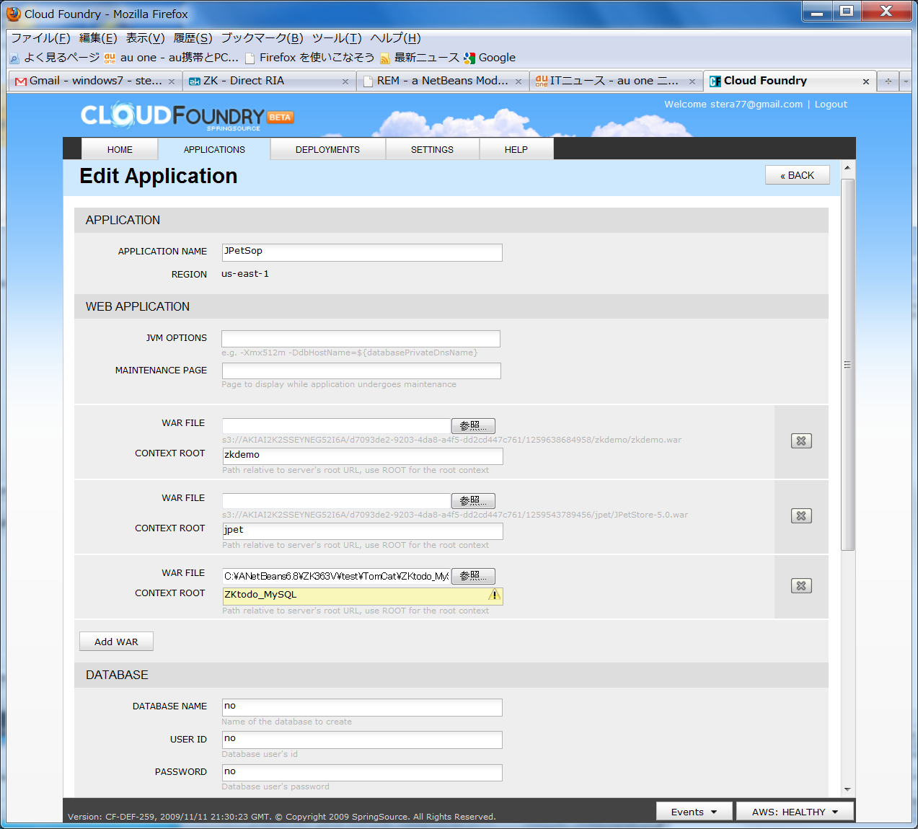Open a new browser tab

point(888,81)
